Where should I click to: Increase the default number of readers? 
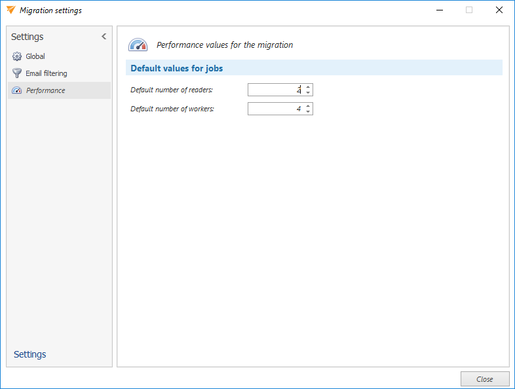[308, 87]
